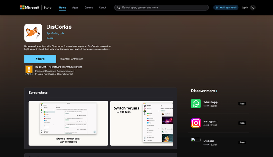Click the Discord app icon
The width and height of the screenshot is (273, 157).
tap(196, 140)
